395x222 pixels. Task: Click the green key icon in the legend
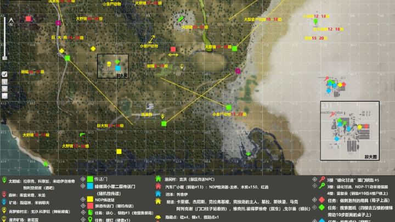pyautogui.click(x=322, y=186)
